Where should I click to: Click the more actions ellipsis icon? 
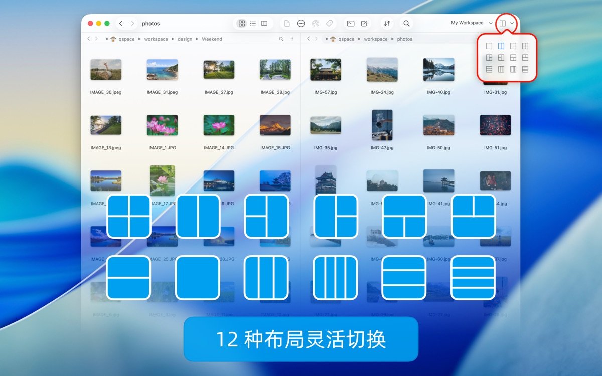point(301,23)
